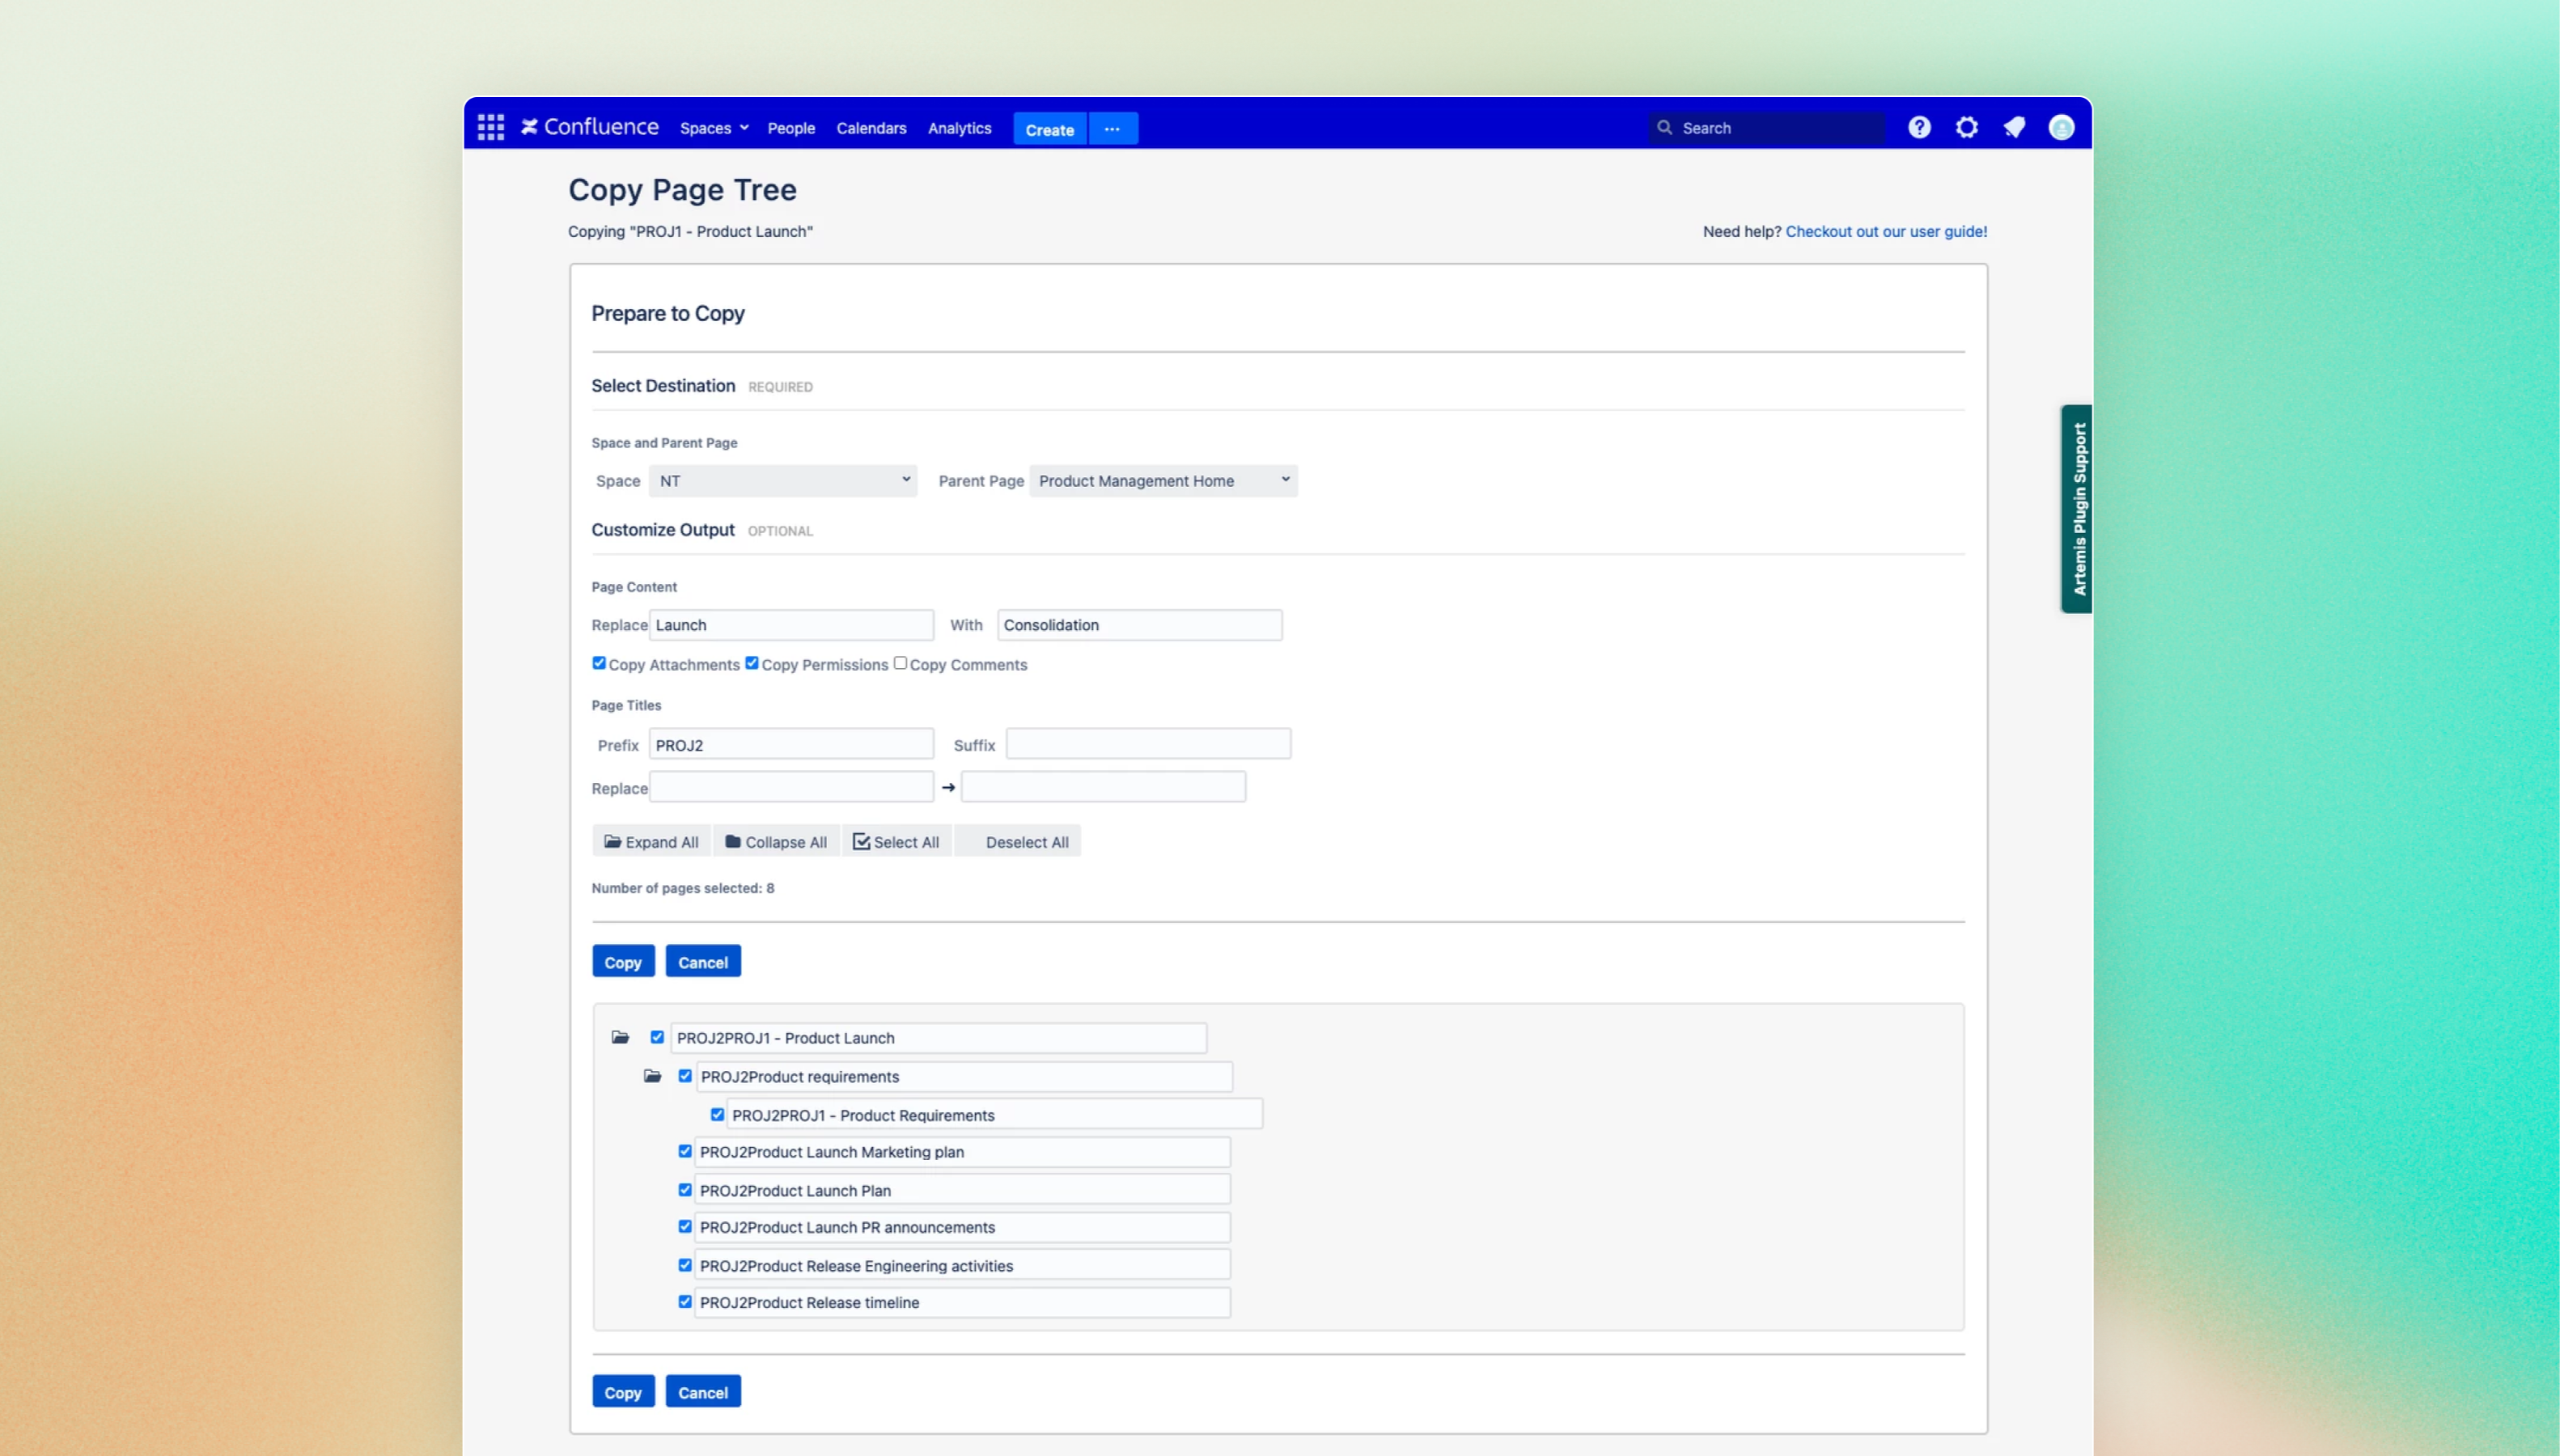Expand the Spaces menu
Image resolution: width=2560 pixels, height=1456 pixels.
pos(713,128)
